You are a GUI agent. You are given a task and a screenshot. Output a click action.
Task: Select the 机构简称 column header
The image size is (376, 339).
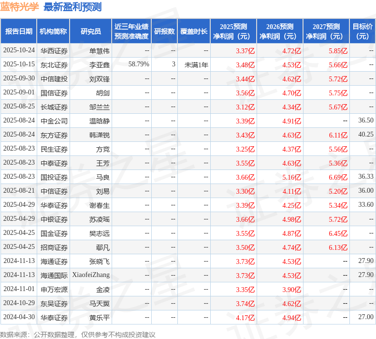click(53, 31)
